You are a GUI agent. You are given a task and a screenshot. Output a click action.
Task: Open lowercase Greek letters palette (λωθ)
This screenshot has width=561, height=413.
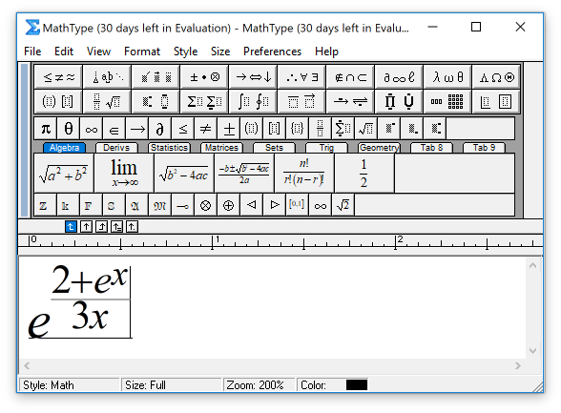point(448,77)
